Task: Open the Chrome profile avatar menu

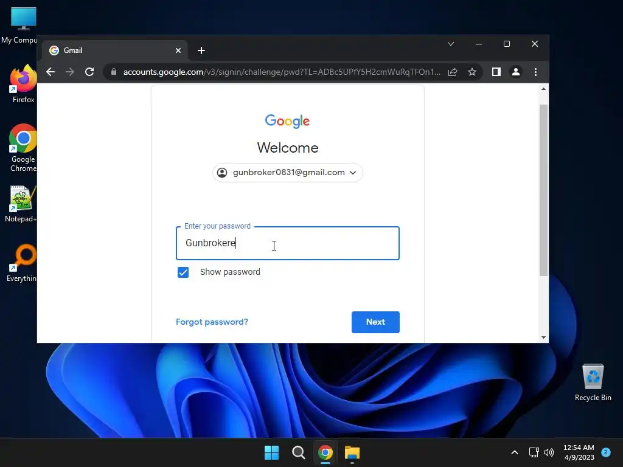Action: [516, 72]
